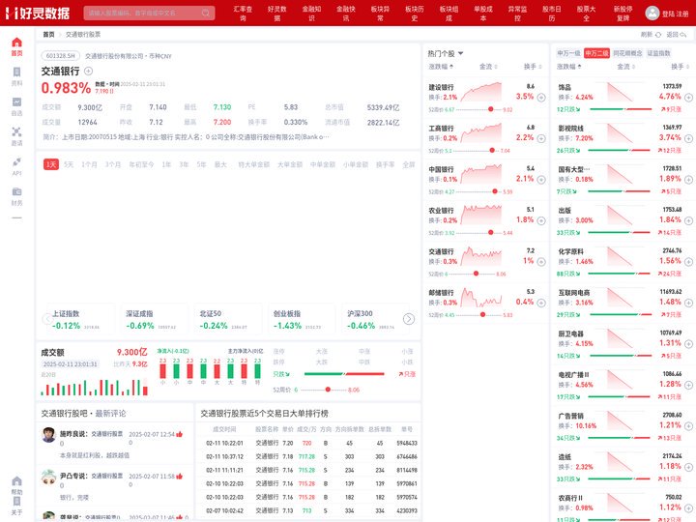Open the 资料 sidebar icon

[x=16, y=76]
